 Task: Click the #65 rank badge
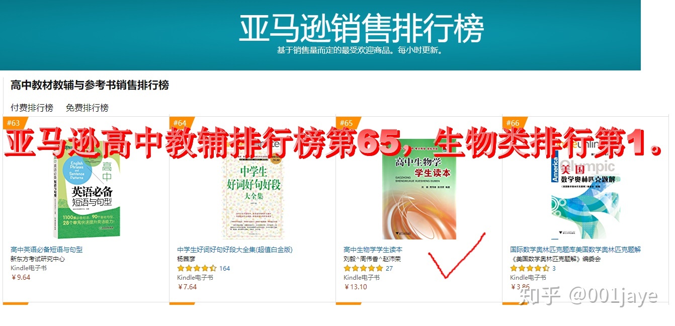pyautogui.click(x=347, y=123)
